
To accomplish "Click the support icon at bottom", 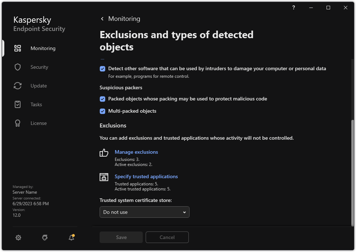I will [x=45, y=238].
